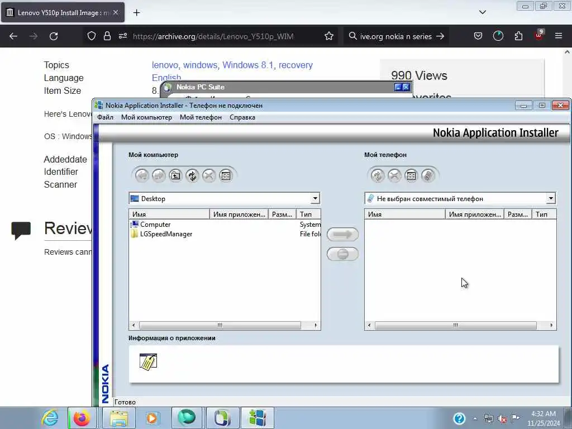Click the delete icon in My Computer toolbar
This screenshot has width=572, height=429.
(209, 176)
